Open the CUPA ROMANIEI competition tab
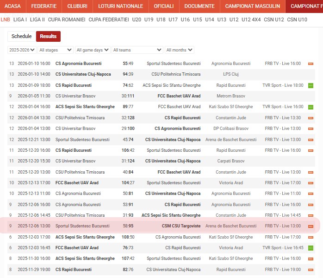Viewport: 323px width, 278px height. tap(67, 19)
